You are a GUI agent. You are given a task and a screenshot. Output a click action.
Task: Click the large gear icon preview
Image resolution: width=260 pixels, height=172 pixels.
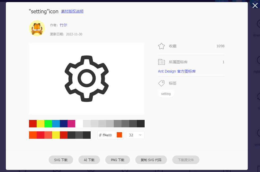click(x=87, y=79)
